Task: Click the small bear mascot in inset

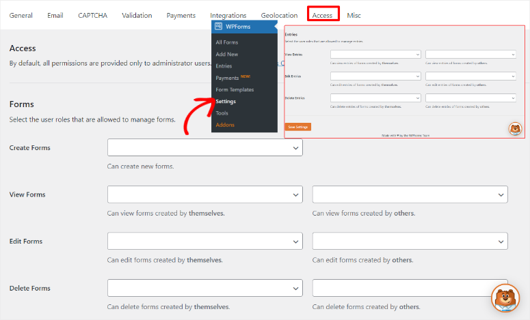Action: point(515,128)
